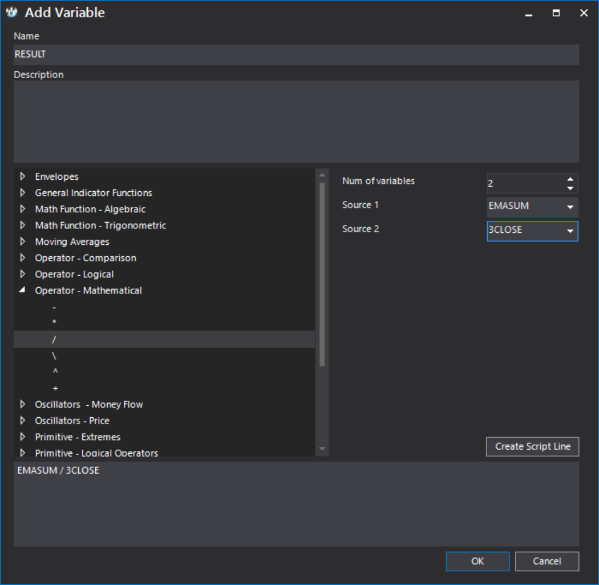The width and height of the screenshot is (599, 585).
Task: Expand General Indicator Functions node
Action: coord(23,192)
